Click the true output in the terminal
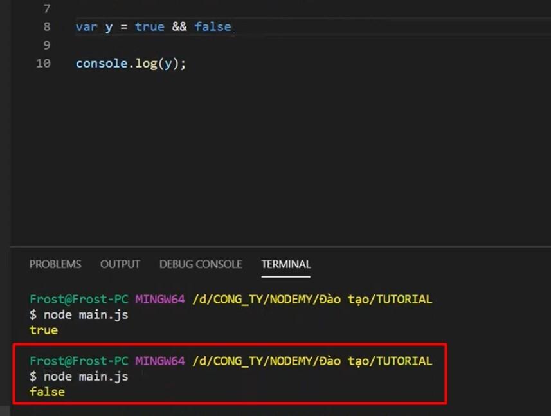Image resolution: width=551 pixels, height=416 pixels. click(44, 330)
